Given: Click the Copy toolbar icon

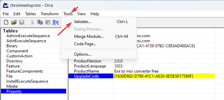Looking at the screenshot, I should (40, 22).
